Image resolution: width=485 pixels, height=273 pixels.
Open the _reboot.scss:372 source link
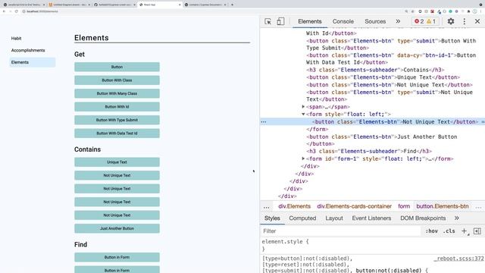tap(459, 259)
